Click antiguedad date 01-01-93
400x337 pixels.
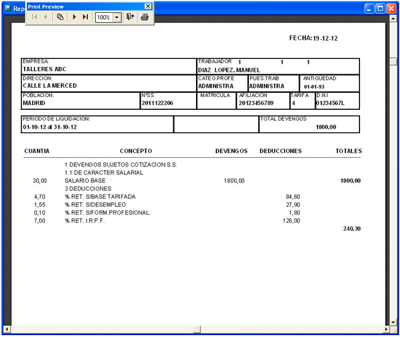click(x=314, y=87)
